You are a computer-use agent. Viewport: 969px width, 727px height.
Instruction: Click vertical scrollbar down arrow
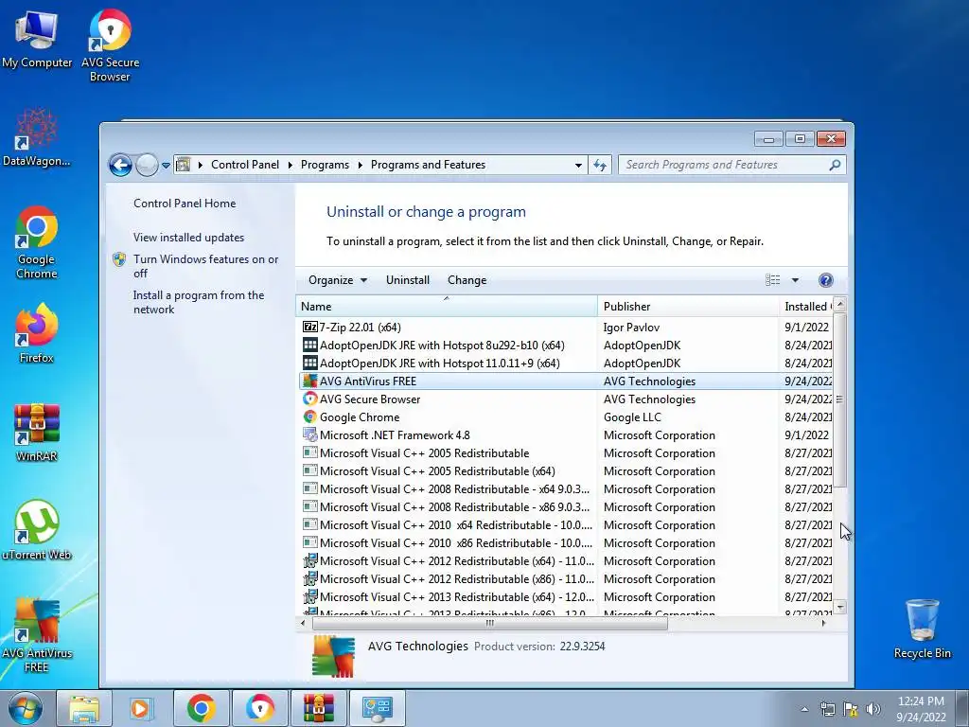click(x=839, y=607)
